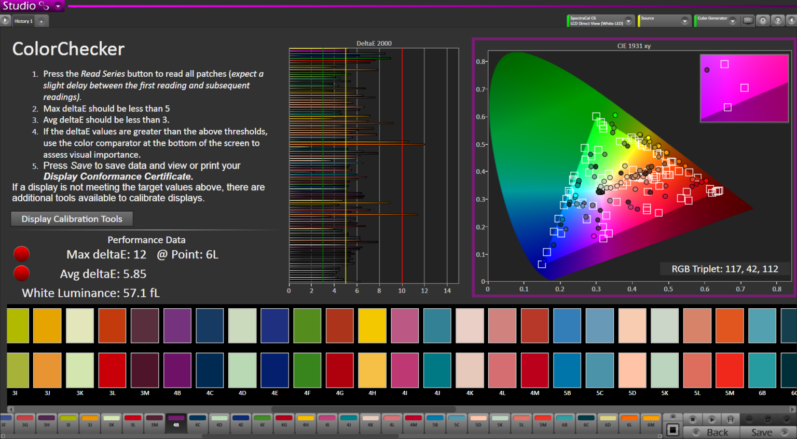This screenshot has width=797, height=439.
Task: Enable continuous reading with the infinity toggle
Action: [x=749, y=419]
